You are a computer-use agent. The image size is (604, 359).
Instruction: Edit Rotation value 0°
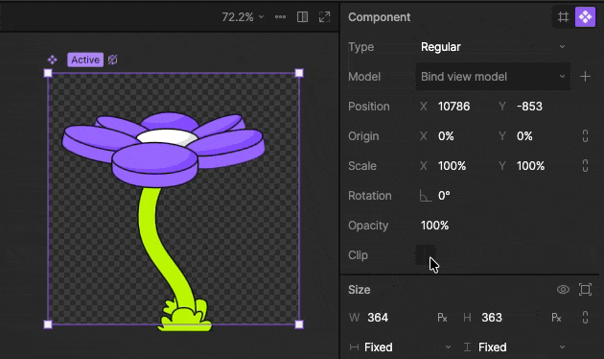coord(444,196)
